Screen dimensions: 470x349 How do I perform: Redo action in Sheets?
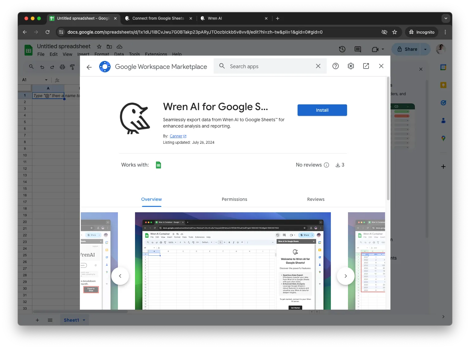(x=52, y=67)
